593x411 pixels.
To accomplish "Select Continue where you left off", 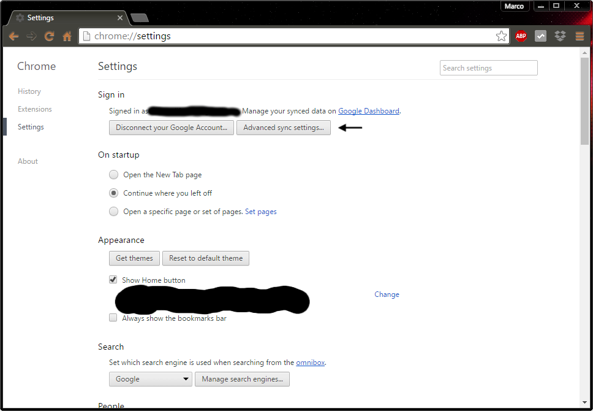I will tap(113, 193).
